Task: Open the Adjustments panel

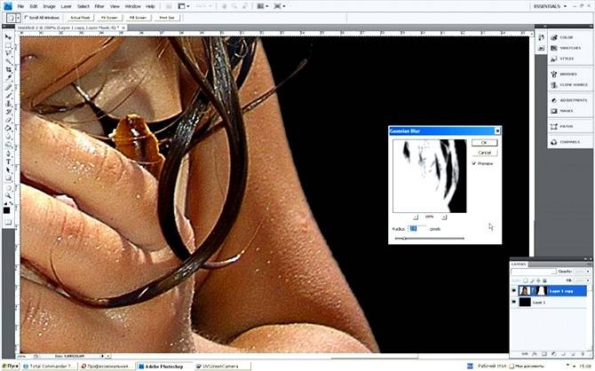Action: click(565, 101)
